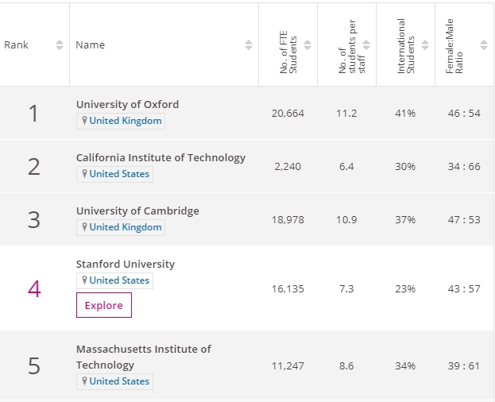Viewport: 495px width, 402px height.
Task: Open University of Oxford page
Action: point(127,104)
